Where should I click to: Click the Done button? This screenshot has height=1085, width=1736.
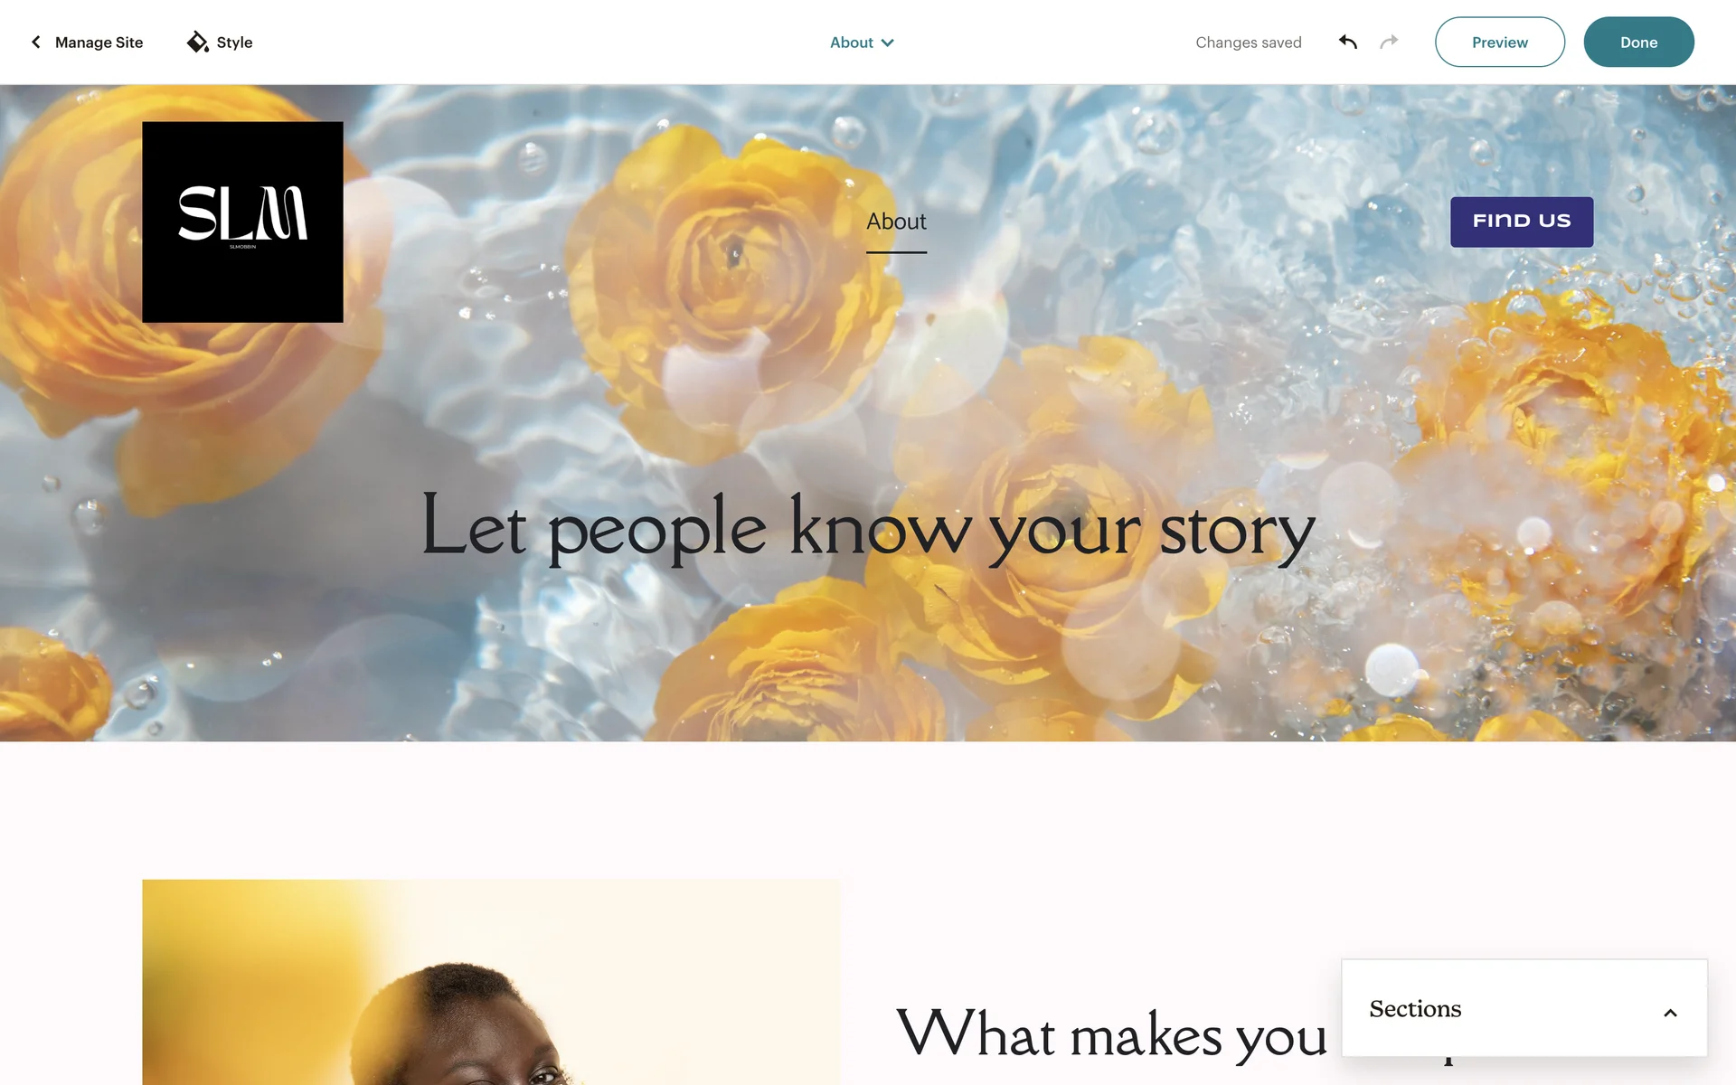click(x=1638, y=42)
